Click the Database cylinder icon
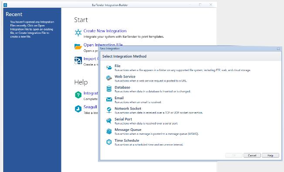 109,89
